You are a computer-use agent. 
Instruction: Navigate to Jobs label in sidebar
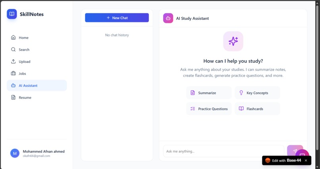(x=22, y=74)
